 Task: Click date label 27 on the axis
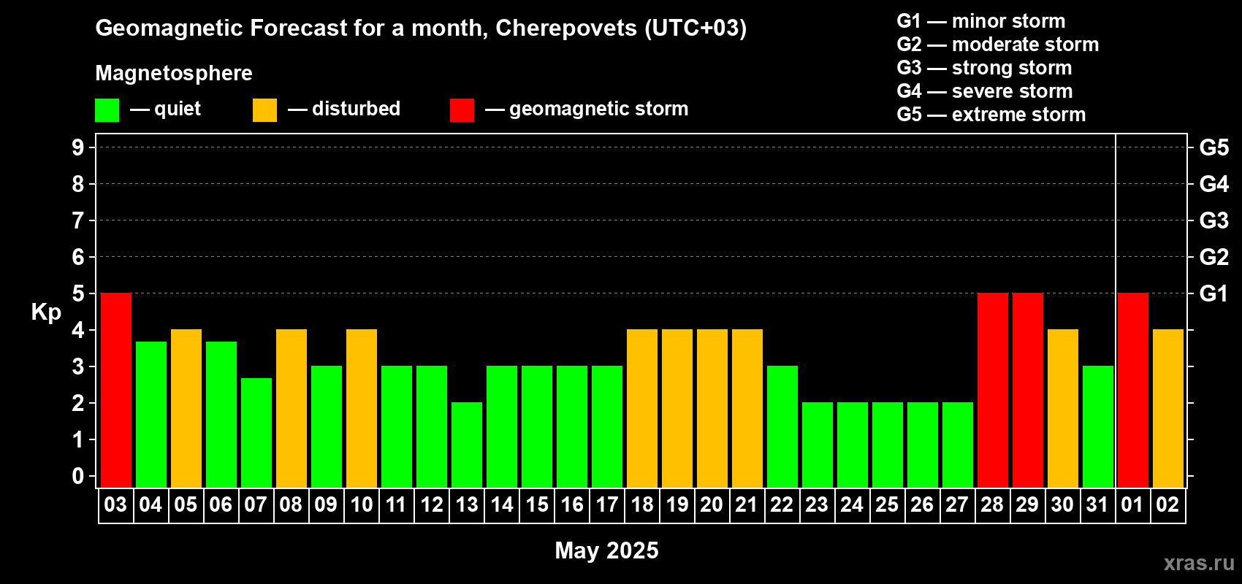click(x=957, y=505)
